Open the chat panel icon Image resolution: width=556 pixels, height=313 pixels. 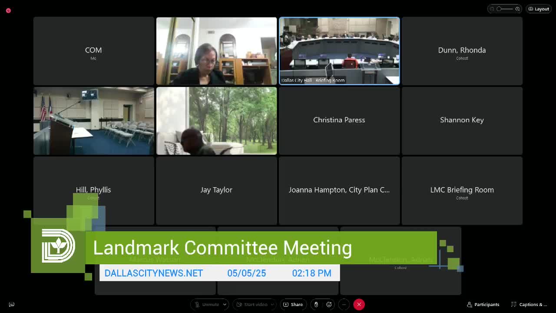(12, 304)
